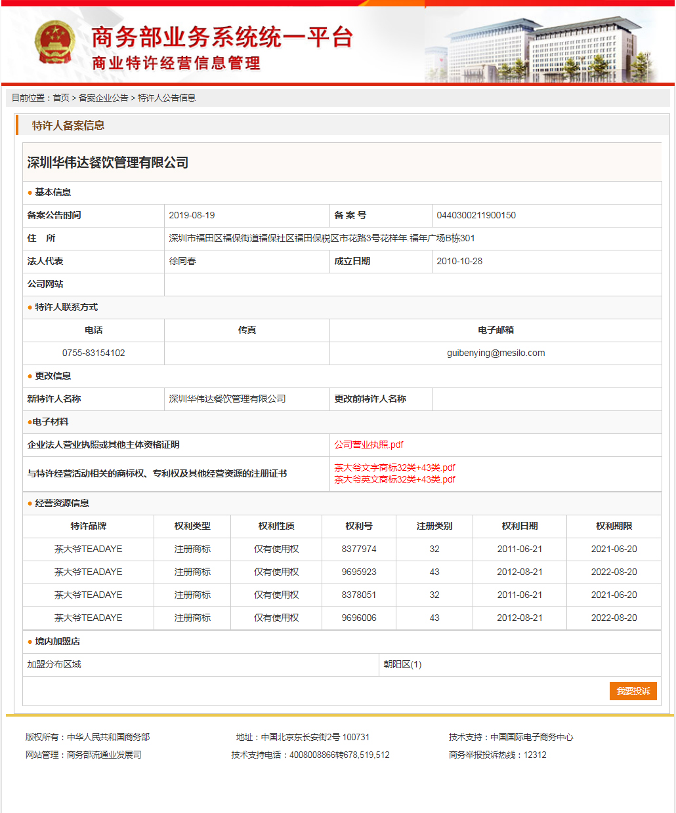Select rights number 9695923

click(359, 572)
